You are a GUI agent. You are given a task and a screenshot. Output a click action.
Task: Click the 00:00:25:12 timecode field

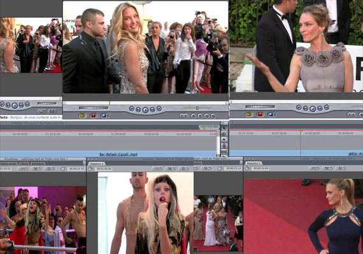coord(232,168)
